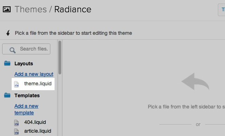Click Add a new layout link

(34, 74)
